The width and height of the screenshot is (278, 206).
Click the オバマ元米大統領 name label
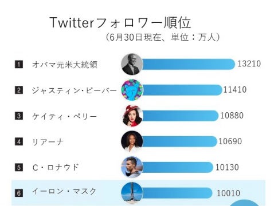pos(65,65)
